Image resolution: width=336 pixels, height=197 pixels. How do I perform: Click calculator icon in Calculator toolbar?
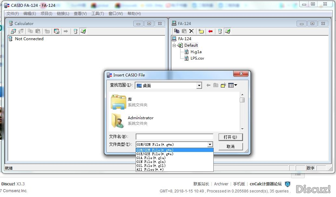tap(75, 31)
